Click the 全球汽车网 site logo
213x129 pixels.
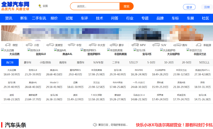[15, 6]
